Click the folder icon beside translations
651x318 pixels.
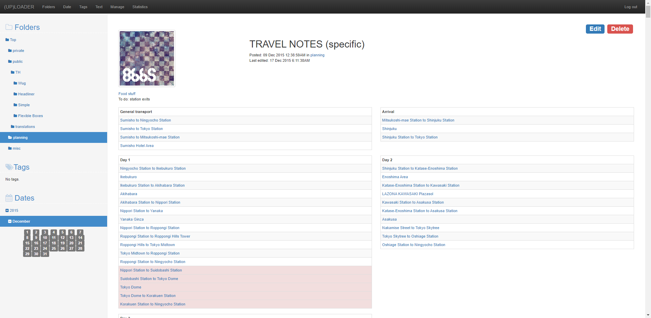coord(13,127)
